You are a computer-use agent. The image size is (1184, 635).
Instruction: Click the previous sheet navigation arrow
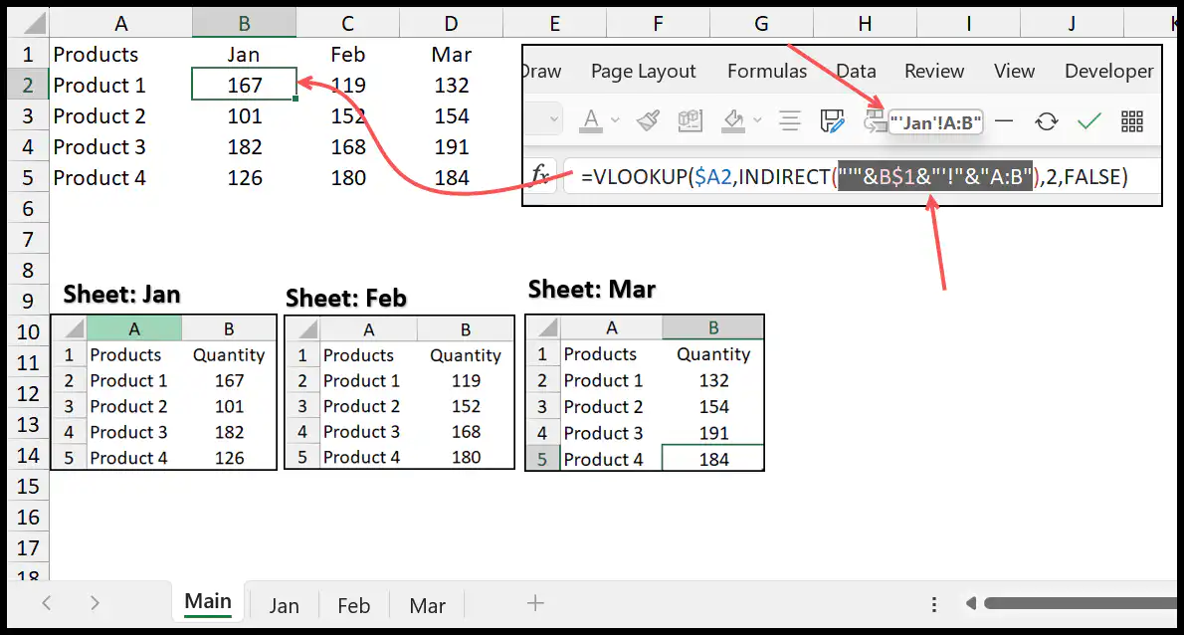tap(47, 602)
